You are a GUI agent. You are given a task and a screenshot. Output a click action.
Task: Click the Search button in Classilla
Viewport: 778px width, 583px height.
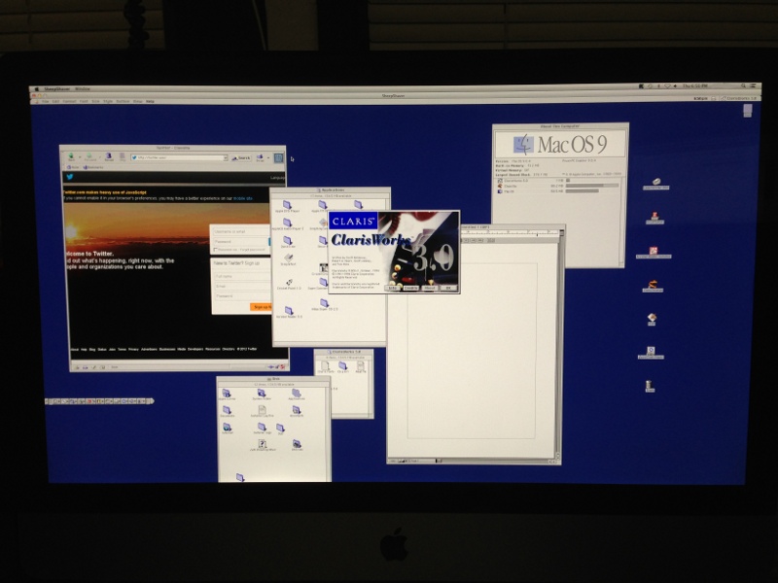tap(241, 157)
